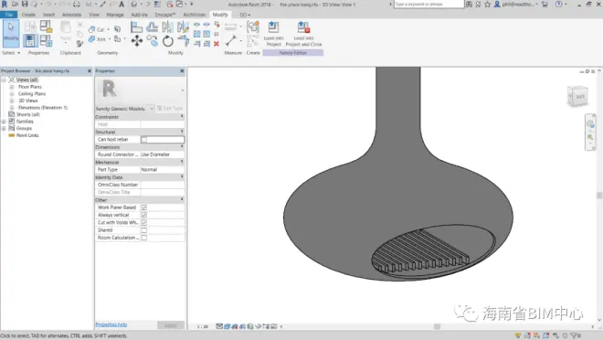Image resolution: width=603 pixels, height=340 pixels.
Task: Click the red Delete X icon
Action: [x=217, y=44]
